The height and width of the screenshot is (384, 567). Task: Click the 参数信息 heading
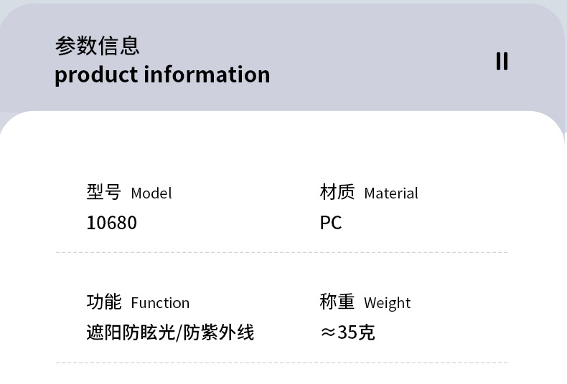coord(97,46)
